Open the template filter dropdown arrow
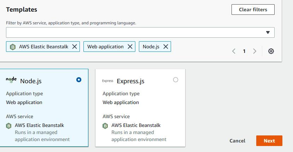 [x=268, y=32]
